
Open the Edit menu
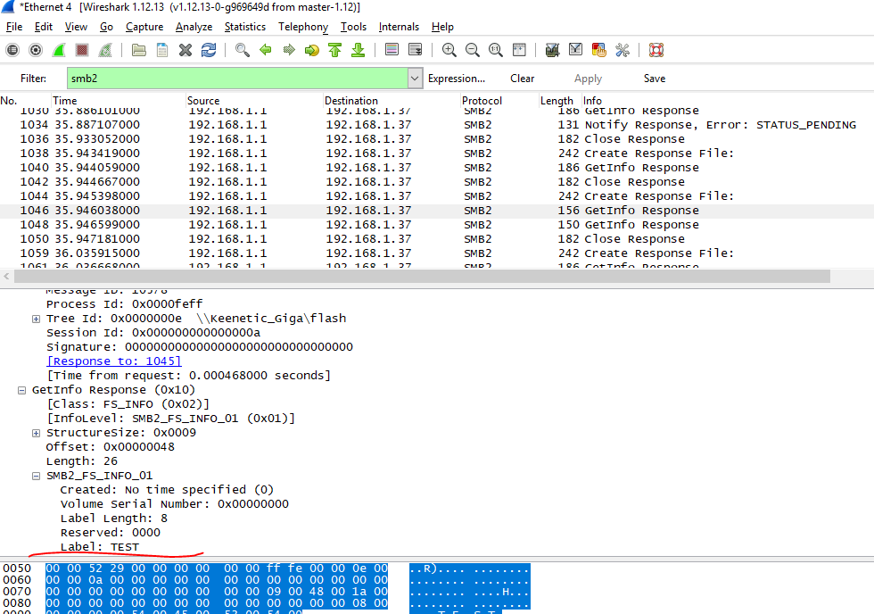click(x=43, y=27)
